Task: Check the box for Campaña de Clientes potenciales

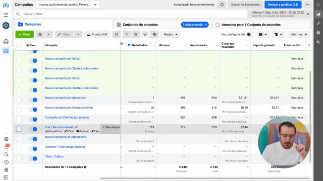Action: click(x=19, y=119)
